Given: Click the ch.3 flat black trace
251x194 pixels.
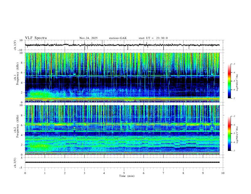Looking at the screenshot, I should (x=122, y=162).
